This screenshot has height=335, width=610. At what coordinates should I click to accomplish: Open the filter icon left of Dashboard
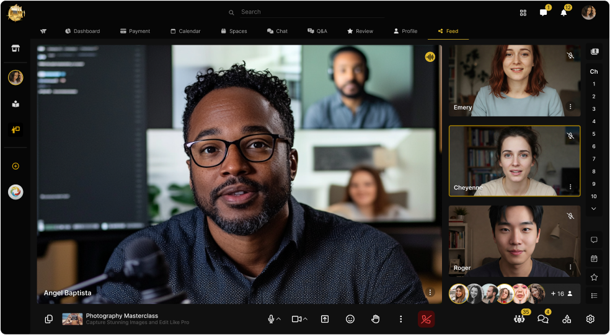[x=43, y=31]
